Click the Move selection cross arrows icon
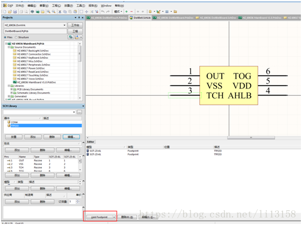Screen dimensions: 302x225 87,12
